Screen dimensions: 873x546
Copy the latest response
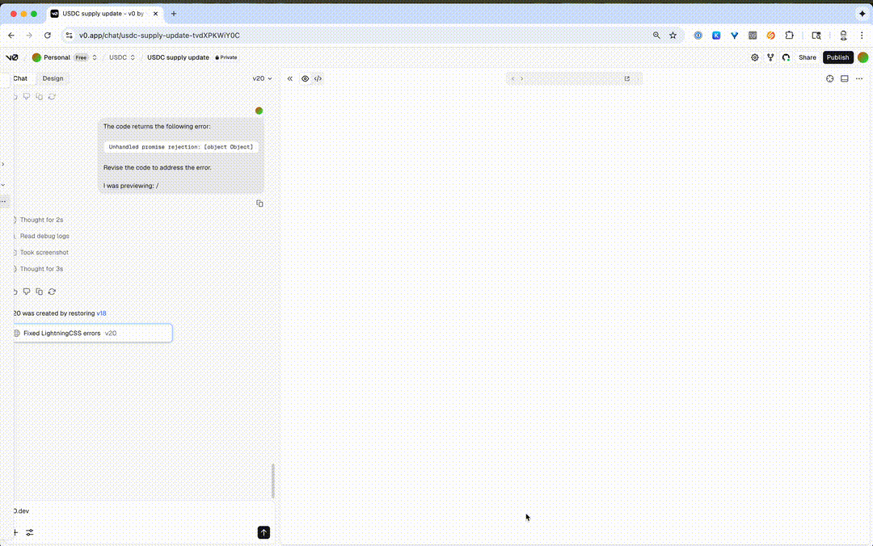(39, 292)
